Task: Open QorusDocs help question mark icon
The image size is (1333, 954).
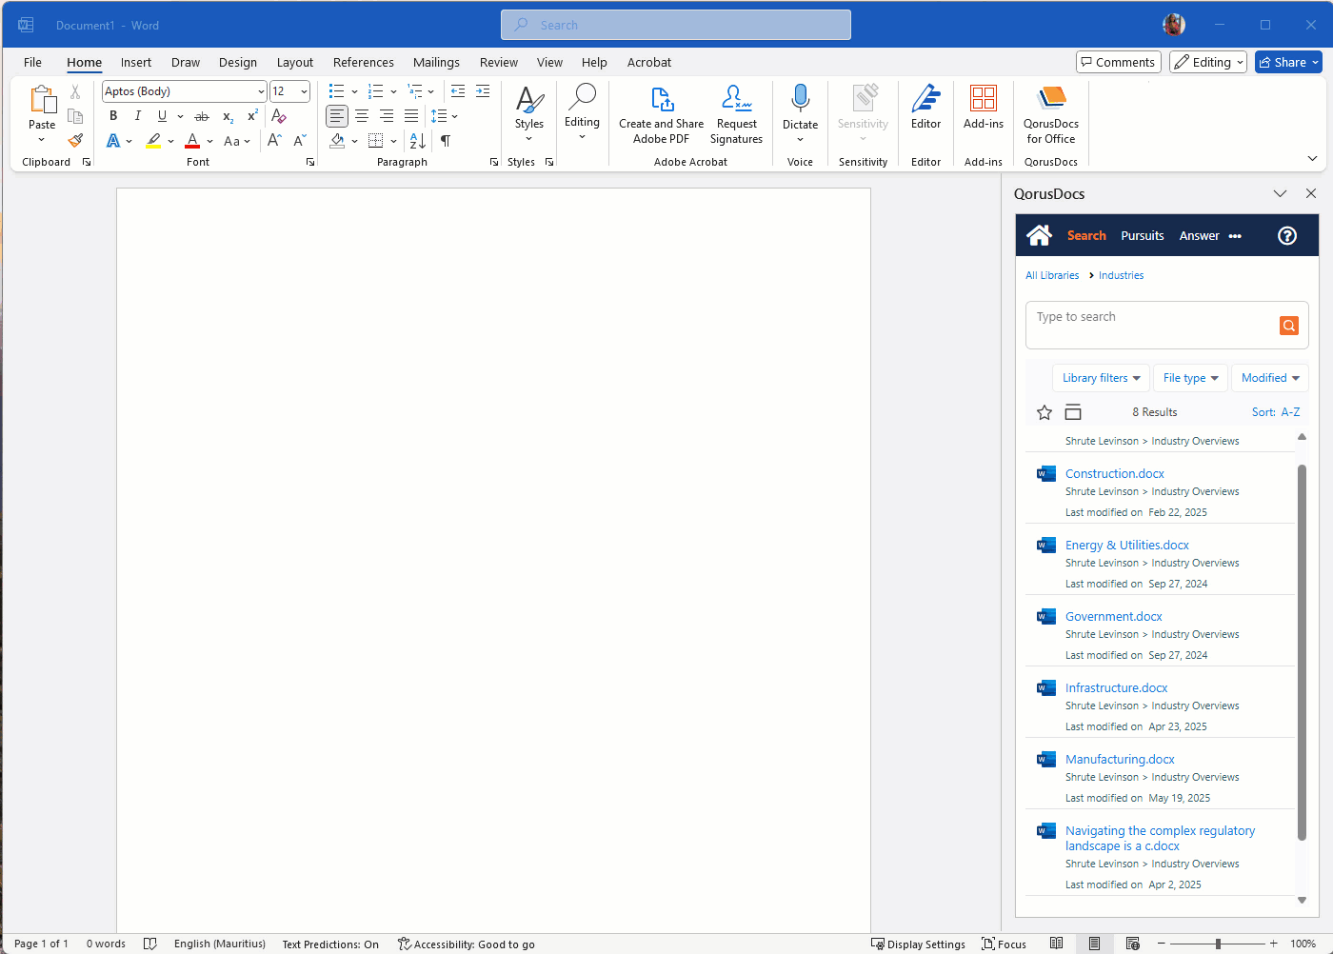Action: pos(1286,236)
